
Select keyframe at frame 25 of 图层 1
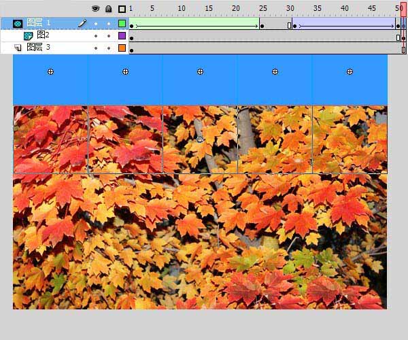click(x=262, y=26)
